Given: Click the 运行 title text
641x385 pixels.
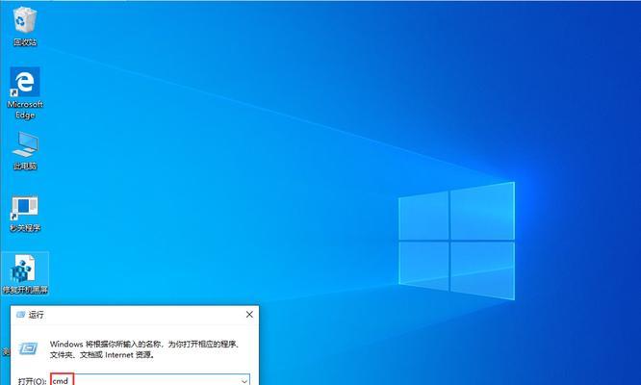Looking at the screenshot, I should pyautogui.click(x=37, y=314).
